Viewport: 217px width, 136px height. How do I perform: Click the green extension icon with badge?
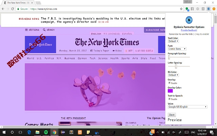coord(187,9)
